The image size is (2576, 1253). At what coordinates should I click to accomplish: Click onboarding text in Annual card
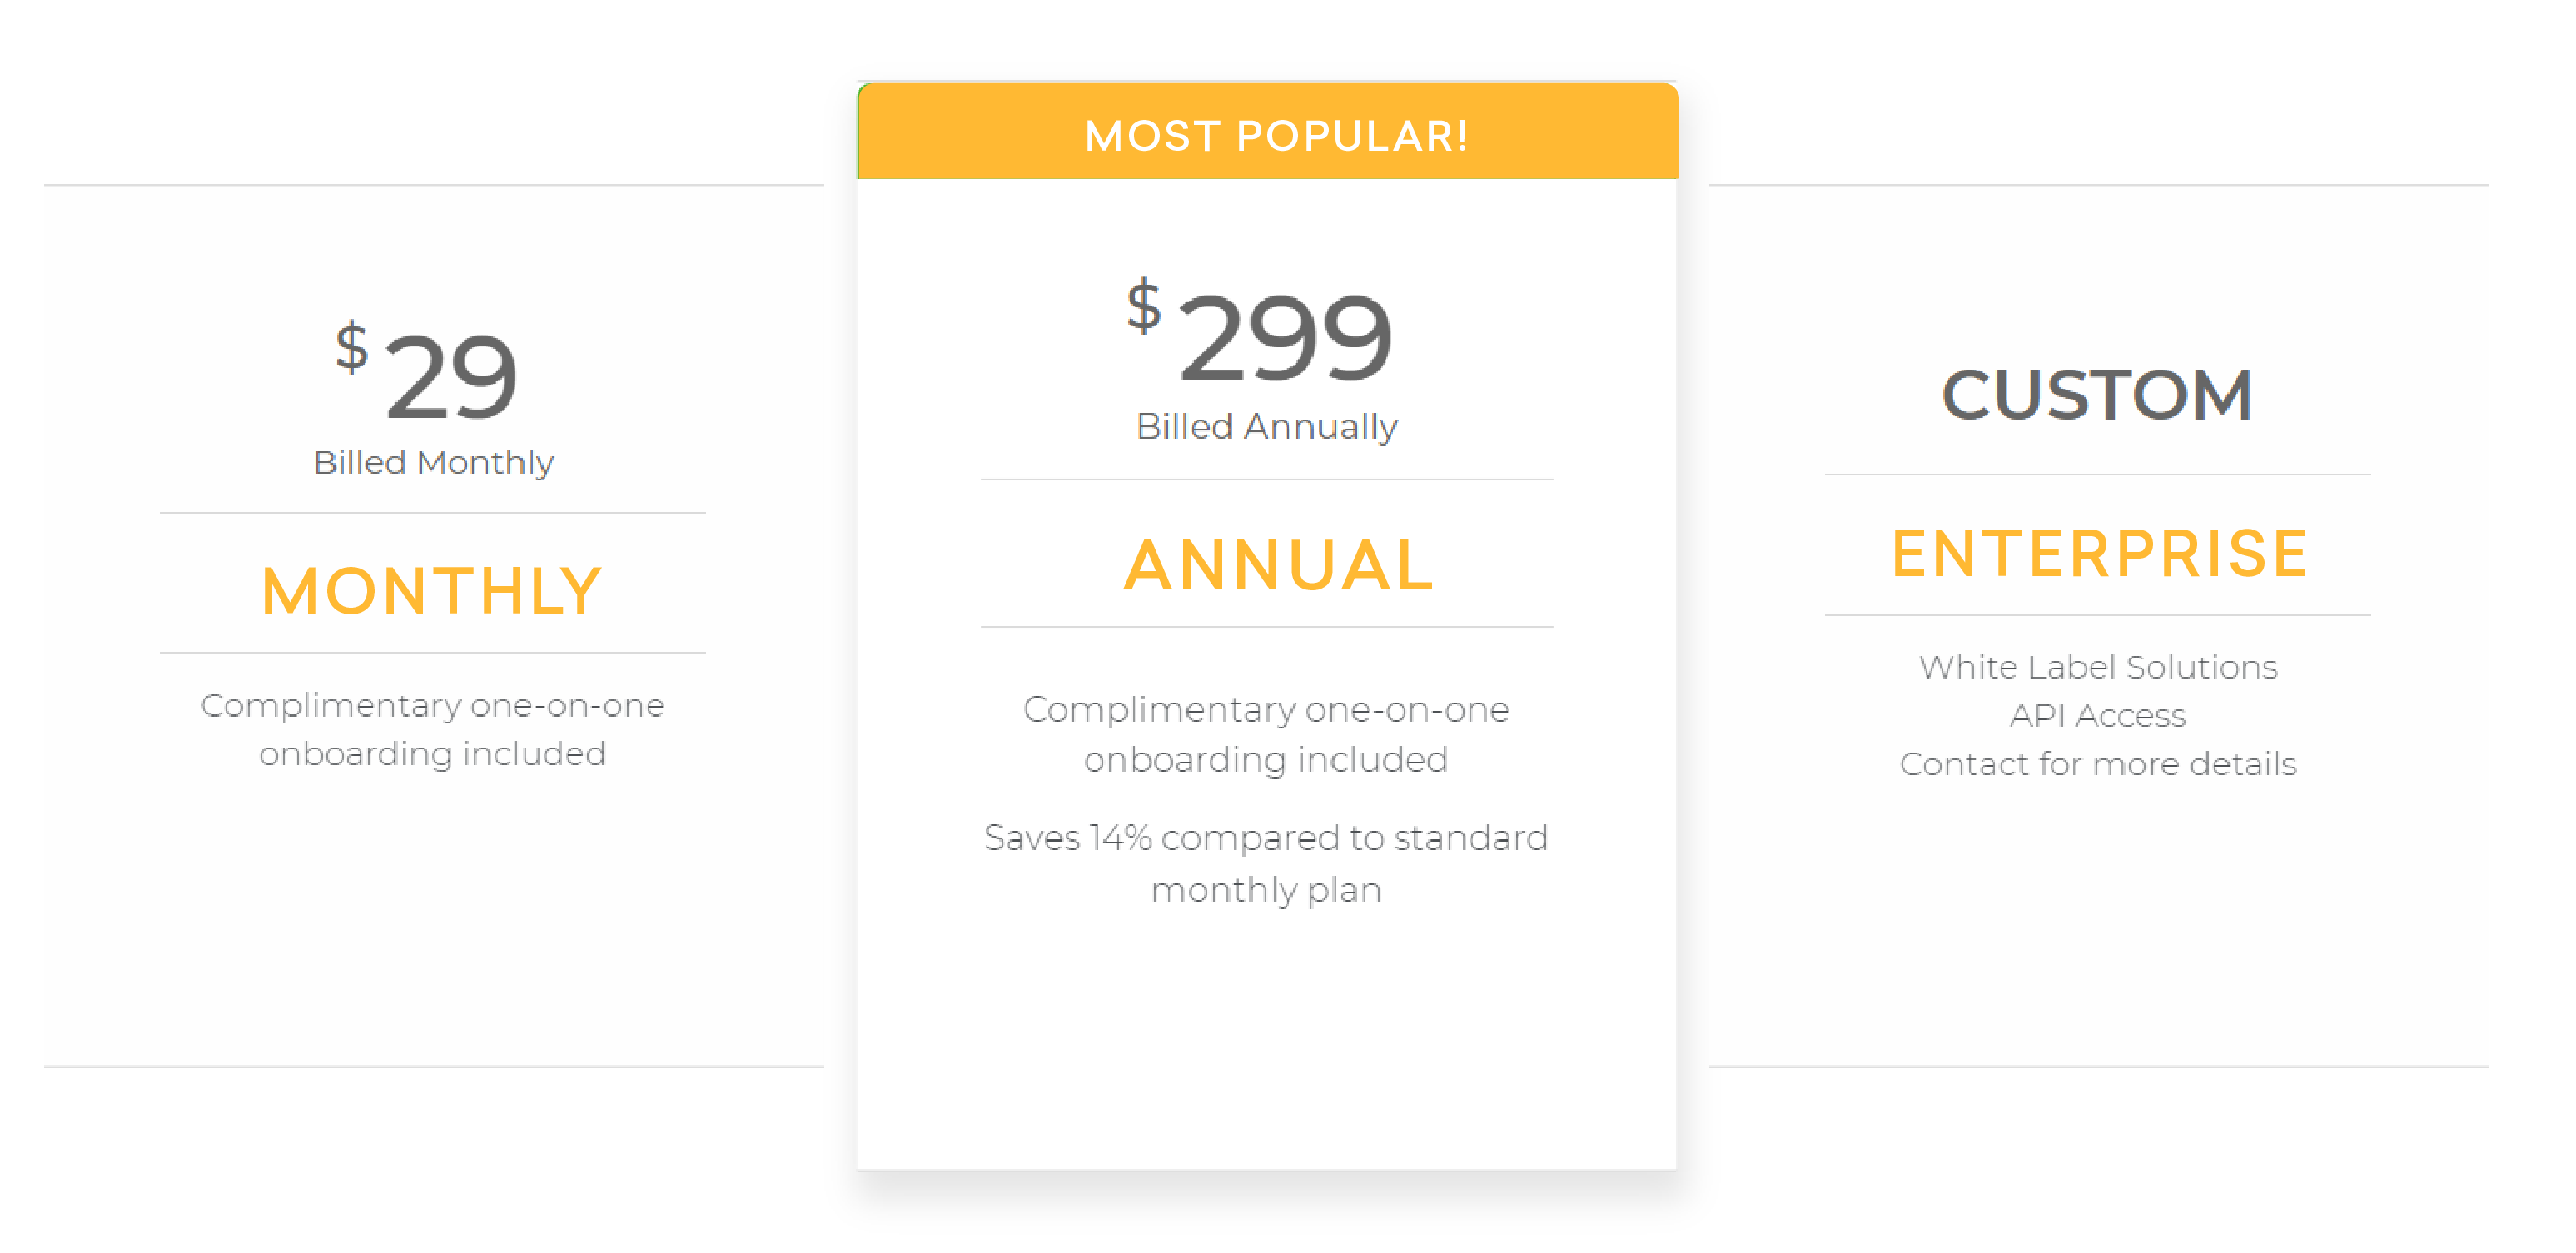pyautogui.click(x=1266, y=734)
